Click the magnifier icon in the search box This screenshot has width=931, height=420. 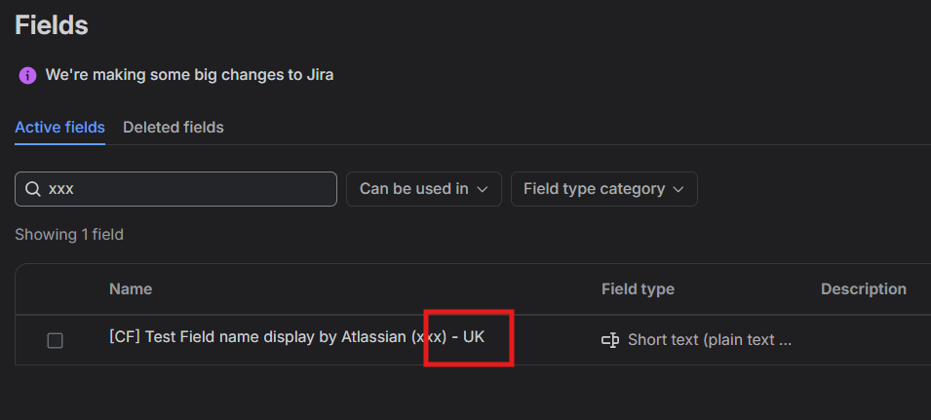(x=33, y=189)
